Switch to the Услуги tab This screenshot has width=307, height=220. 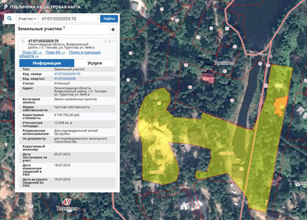(95, 63)
